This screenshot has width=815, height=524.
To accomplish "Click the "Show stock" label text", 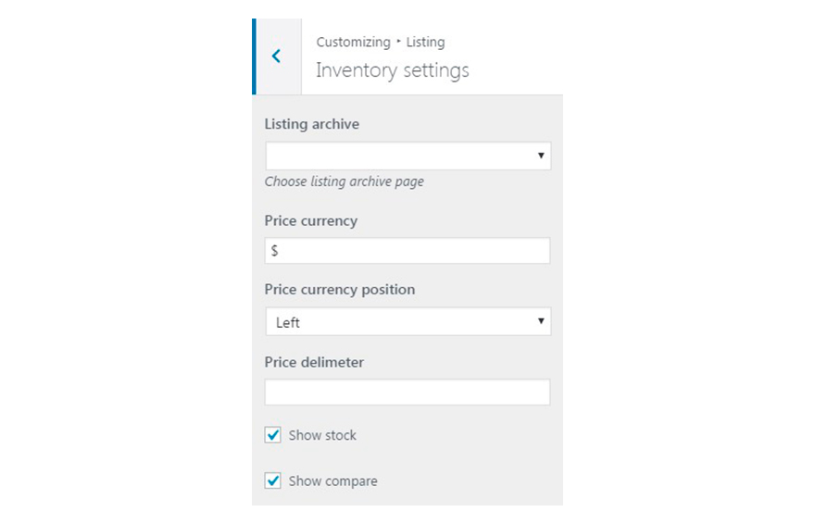I will [322, 435].
